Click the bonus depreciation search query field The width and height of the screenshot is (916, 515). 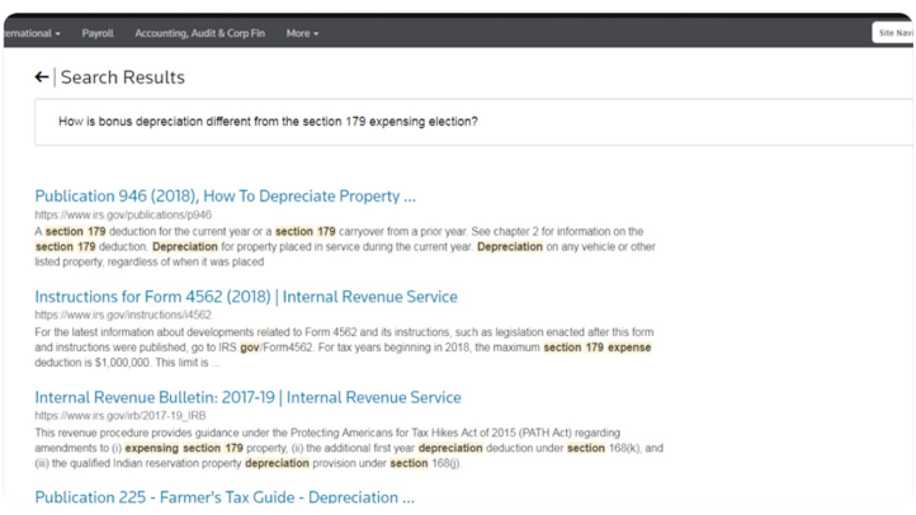tap(268, 122)
